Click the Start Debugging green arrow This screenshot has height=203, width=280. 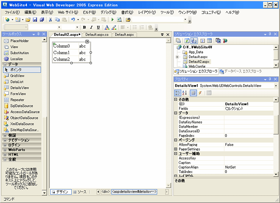[112, 20]
